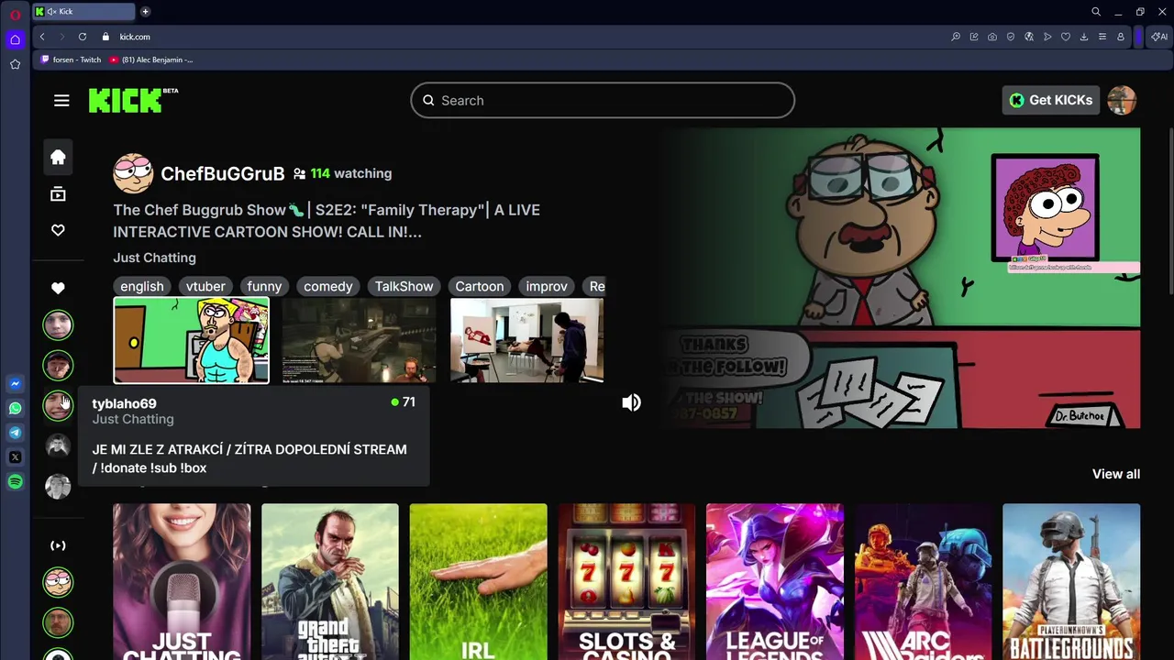Select the comedy tag
The height and width of the screenshot is (660, 1174).
327,286
